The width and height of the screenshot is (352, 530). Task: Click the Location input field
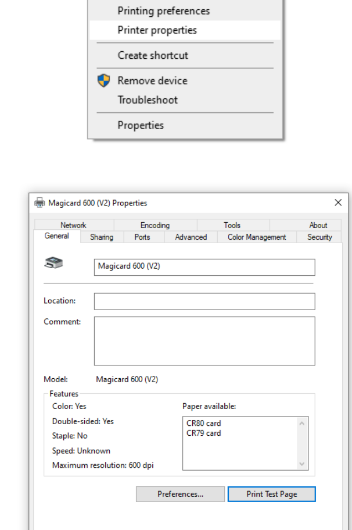(204, 301)
